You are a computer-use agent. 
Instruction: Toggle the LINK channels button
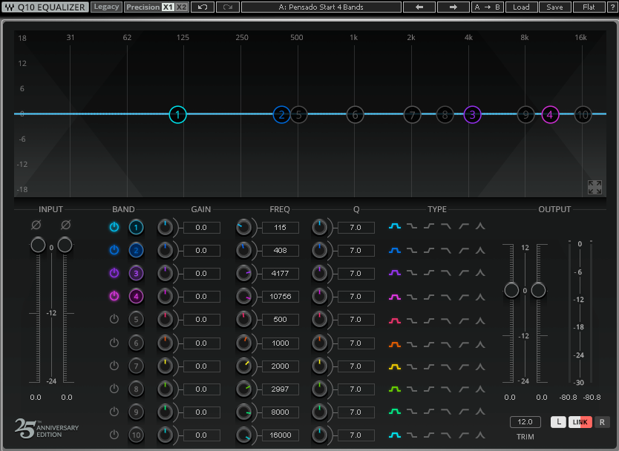click(580, 422)
